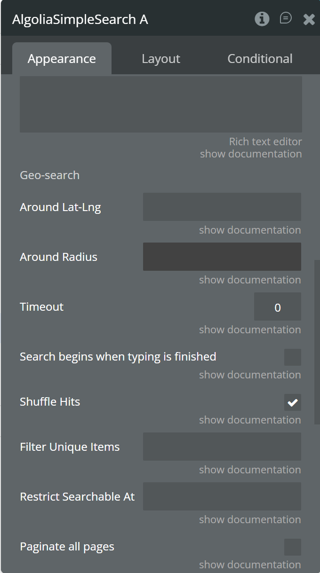Show documentation for Timeout

click(x=249, y=330)
